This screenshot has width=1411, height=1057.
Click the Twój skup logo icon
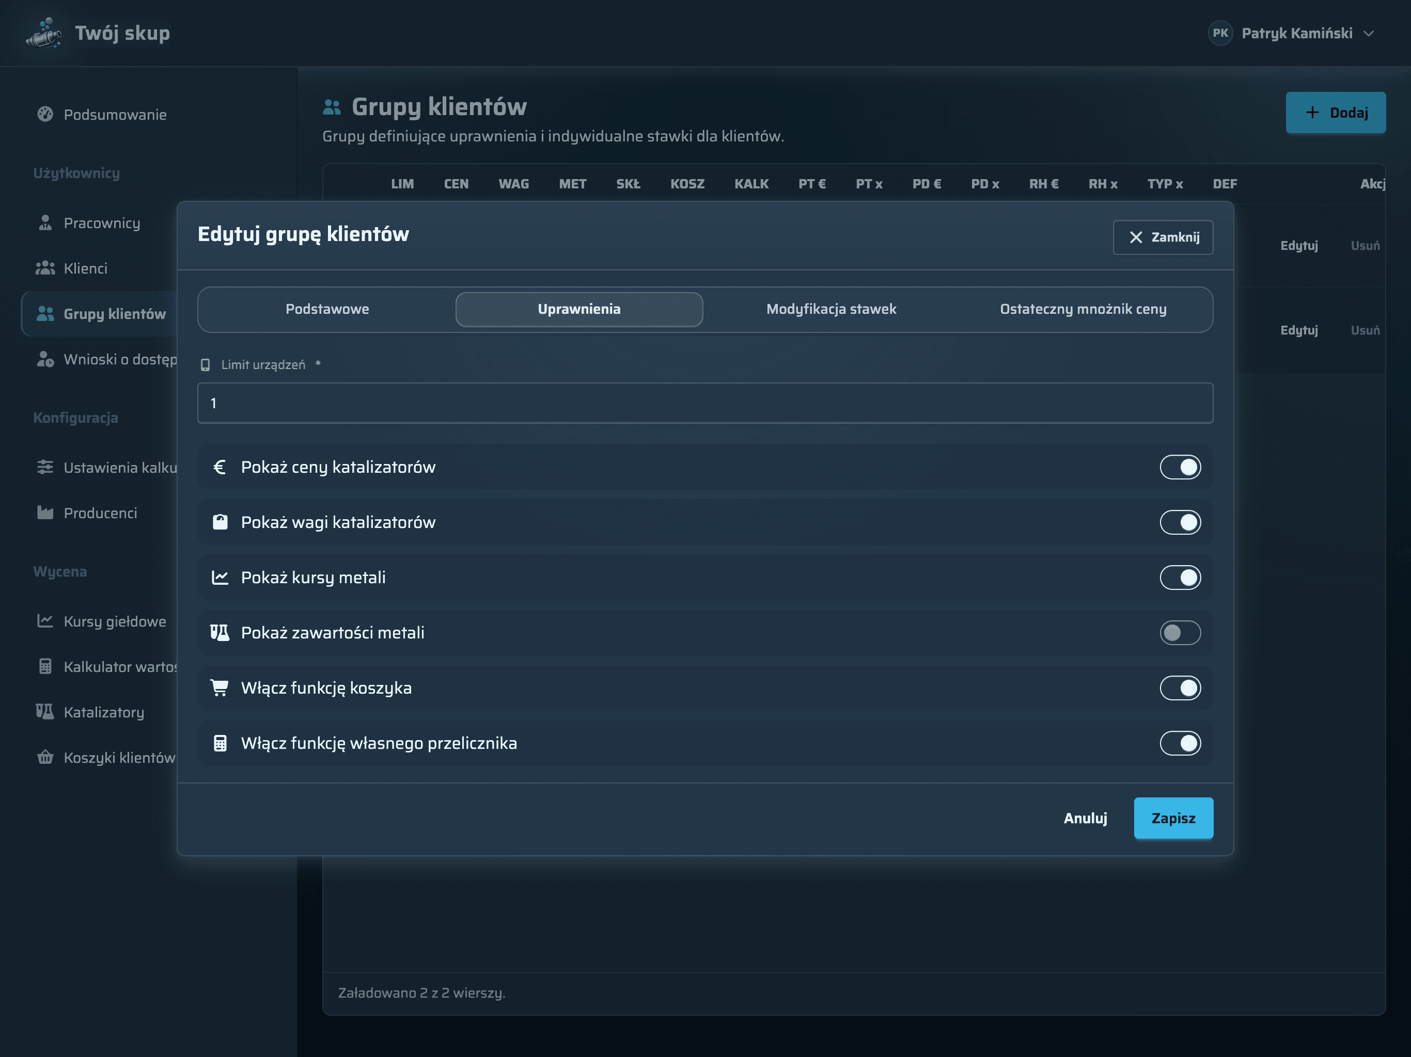coord(43,33)
